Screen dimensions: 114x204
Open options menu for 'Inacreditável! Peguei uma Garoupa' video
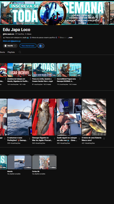point(80,79)
